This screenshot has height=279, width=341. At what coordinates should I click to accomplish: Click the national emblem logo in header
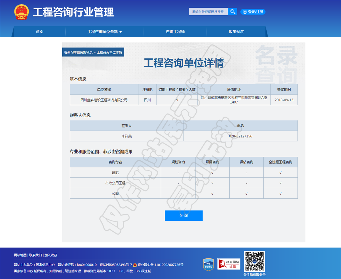click(x=22, y=12)
